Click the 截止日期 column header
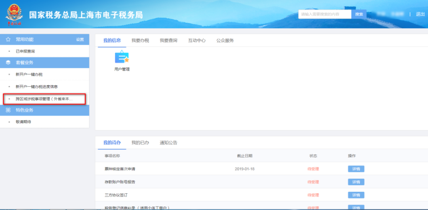The width and height of the screenshot is (428, 210). click(245, 156)
